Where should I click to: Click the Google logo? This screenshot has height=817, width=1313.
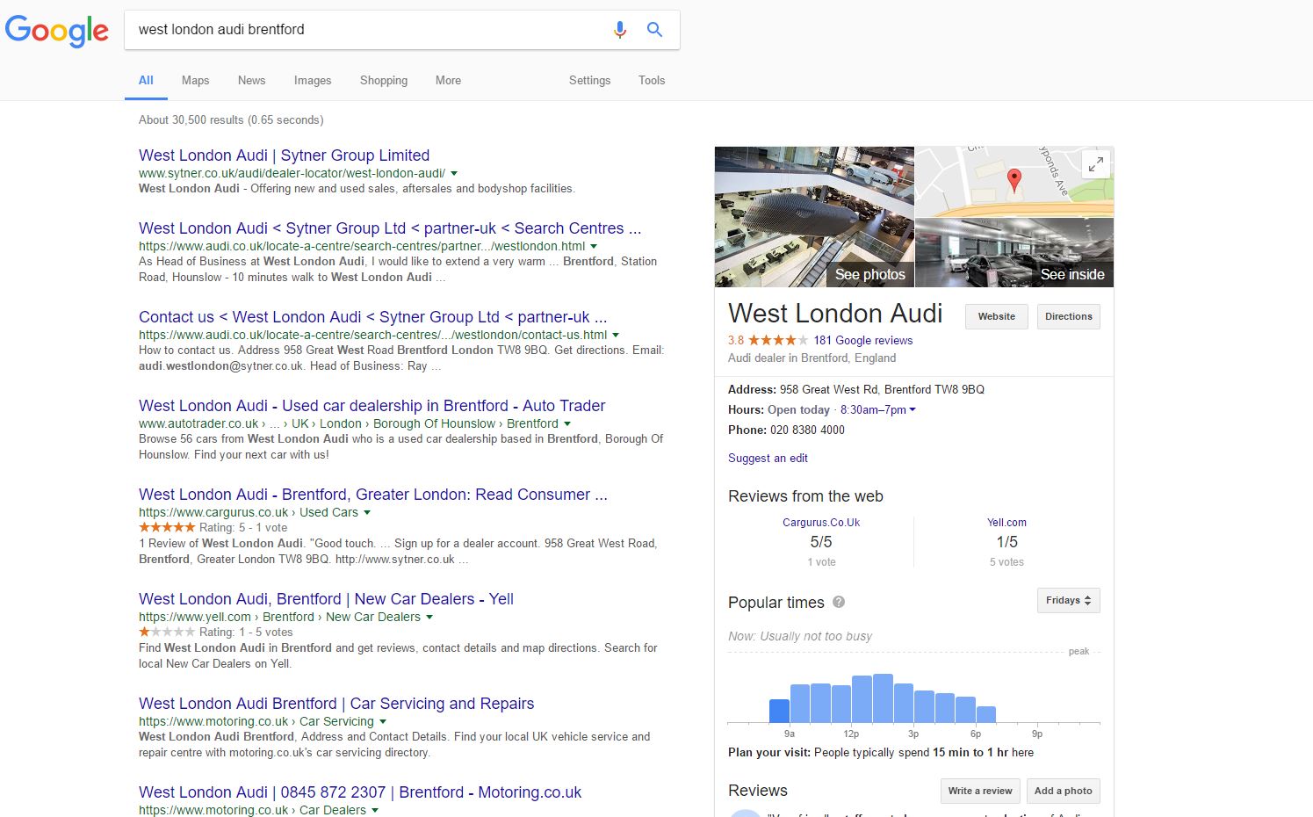(57, 31)
